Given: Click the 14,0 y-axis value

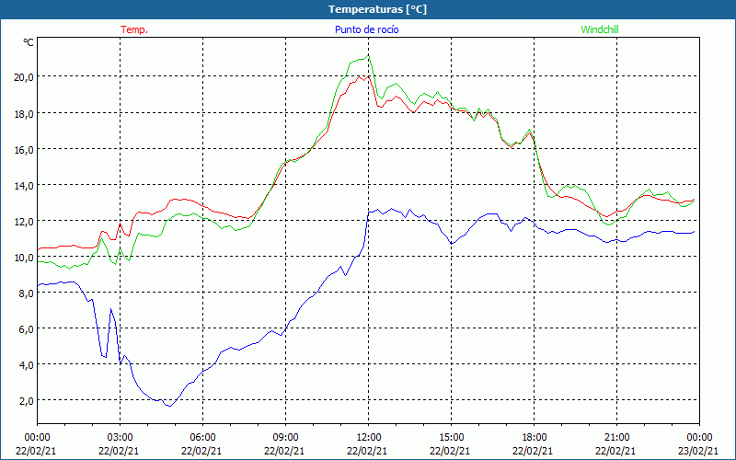Looking at the screenshot, I should click(x=24, y=186).
